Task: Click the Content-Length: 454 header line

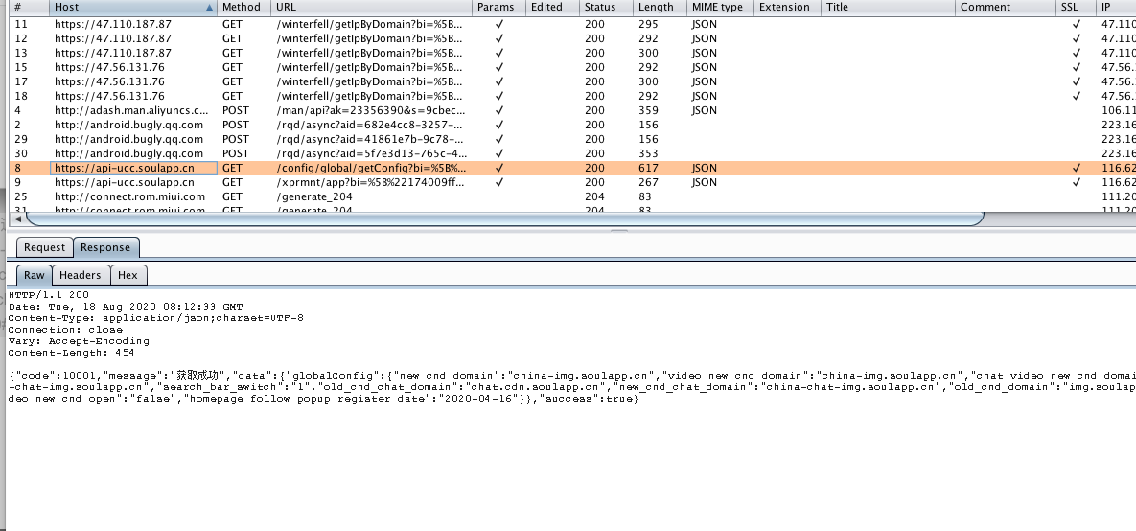Action: 71,353
